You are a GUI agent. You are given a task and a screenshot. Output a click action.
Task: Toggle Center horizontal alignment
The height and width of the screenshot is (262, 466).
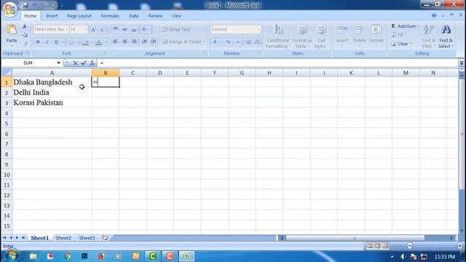pos(125,41)
